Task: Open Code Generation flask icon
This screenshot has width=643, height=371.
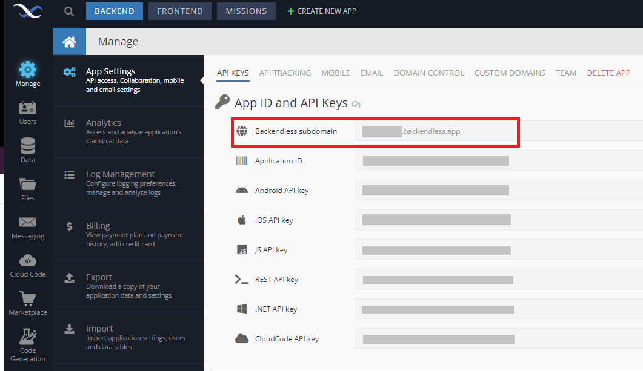Action: (27, 337)
